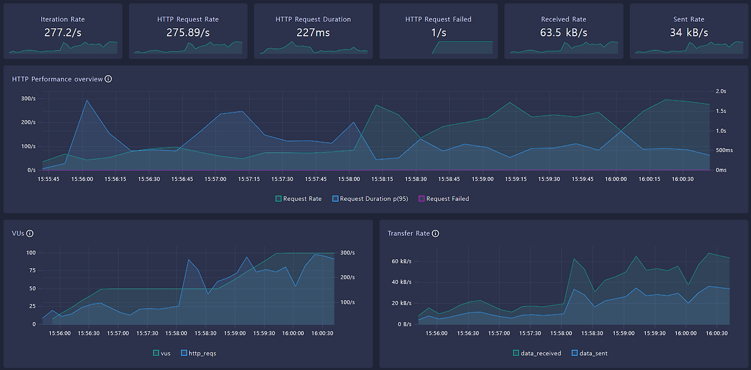Toggle data_sent legend swatch
The width and height of the screenshot is (751, 370).
575,354
